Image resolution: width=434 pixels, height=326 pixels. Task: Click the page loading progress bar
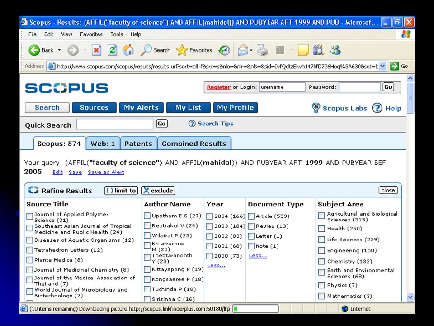(x=255, y=308)
